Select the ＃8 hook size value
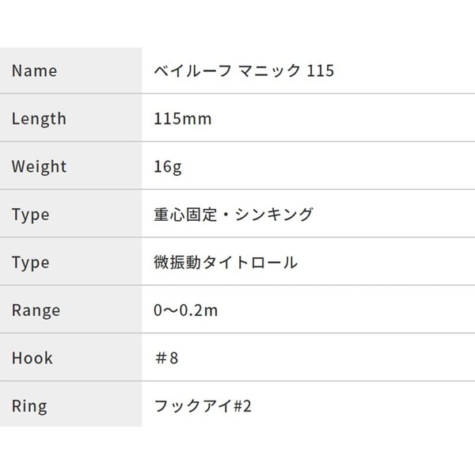 (x=168, y=358)
